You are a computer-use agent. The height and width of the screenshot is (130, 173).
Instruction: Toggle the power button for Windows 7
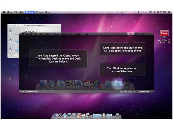click(10, 31)
